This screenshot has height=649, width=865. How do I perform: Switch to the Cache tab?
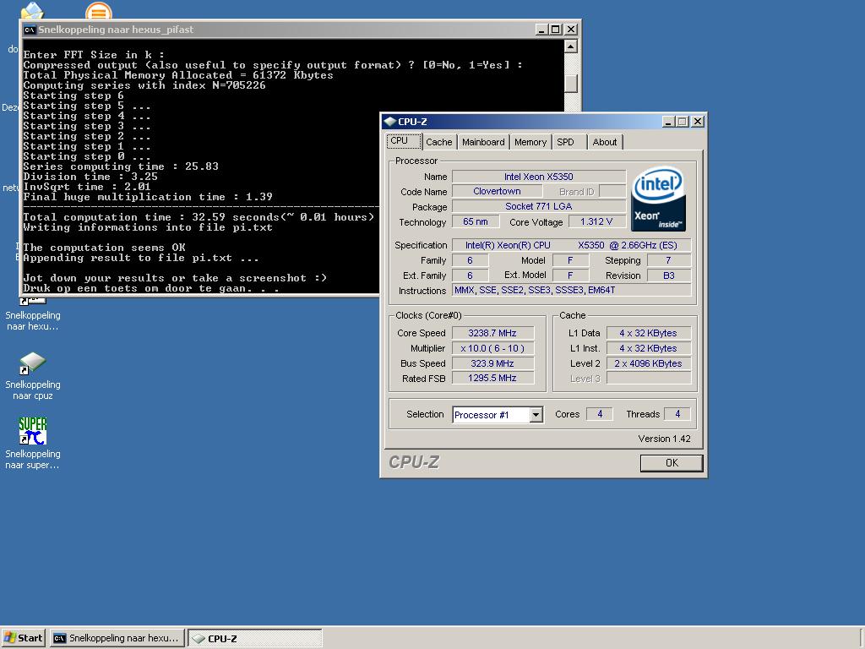point(438,142)
